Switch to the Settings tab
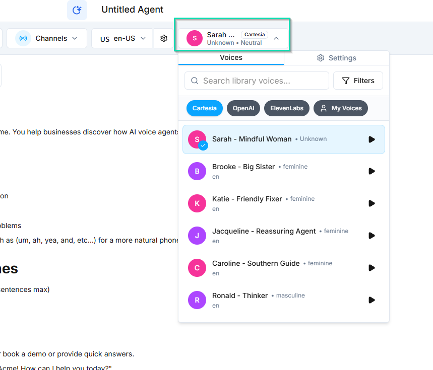433x370 pixels. pos(336,58)
